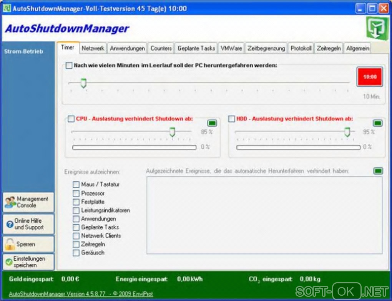Open the Zeitbegrenzung tab

(x=266, y=48)
